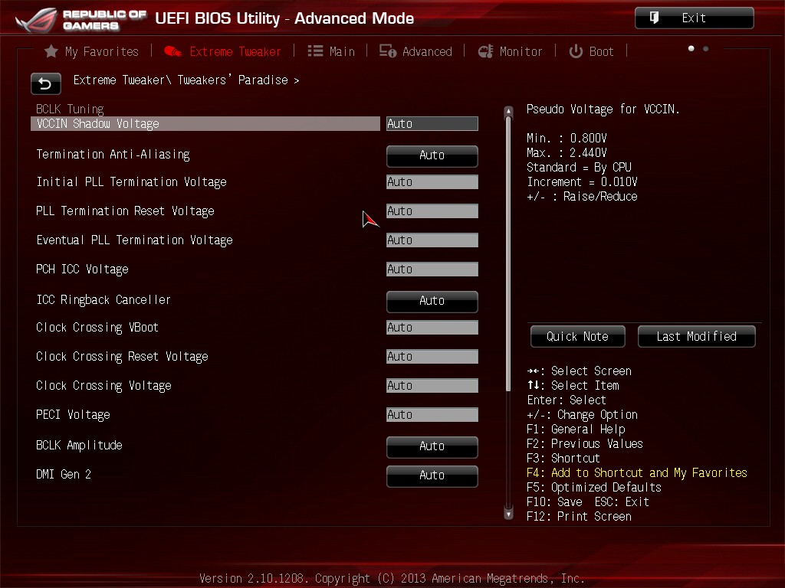This screenshot has width=785, height=588.
Task: Click the Exit door icon
Action: pyautogui.click(x=654, y=18)
